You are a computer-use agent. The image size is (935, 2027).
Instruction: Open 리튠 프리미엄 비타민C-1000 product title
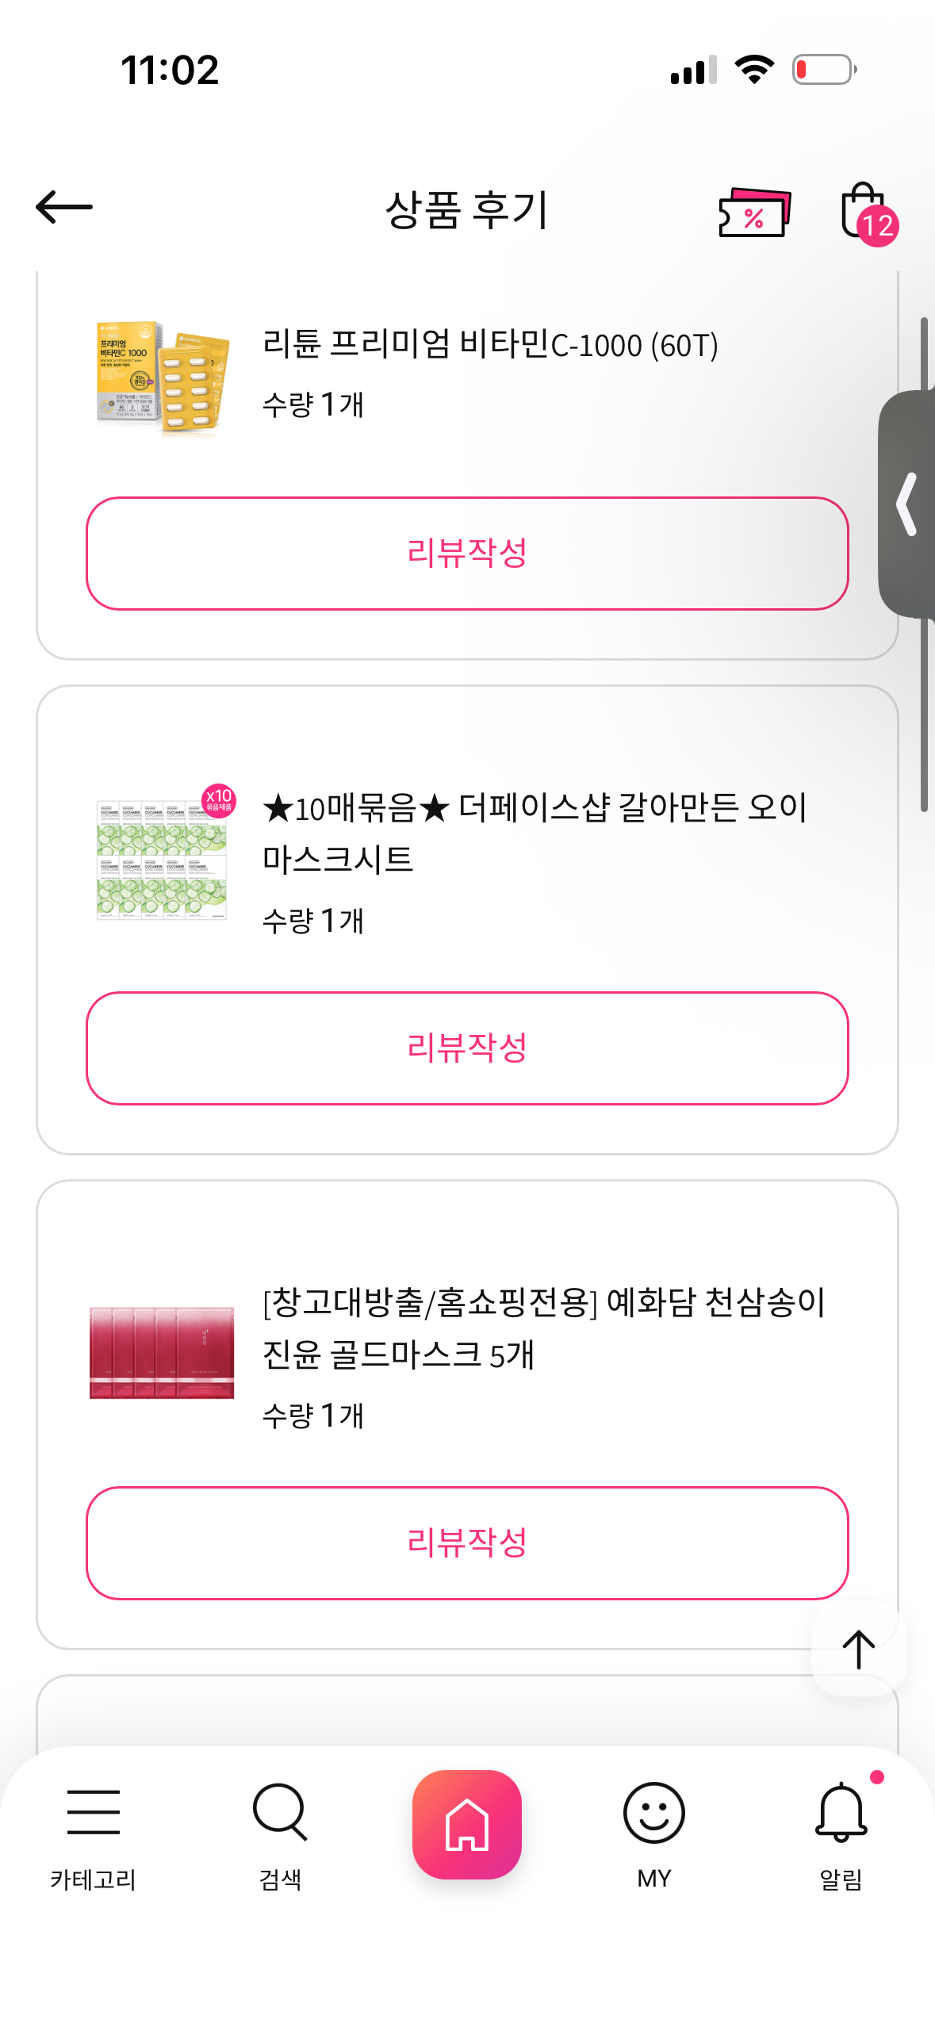point(490,345)
